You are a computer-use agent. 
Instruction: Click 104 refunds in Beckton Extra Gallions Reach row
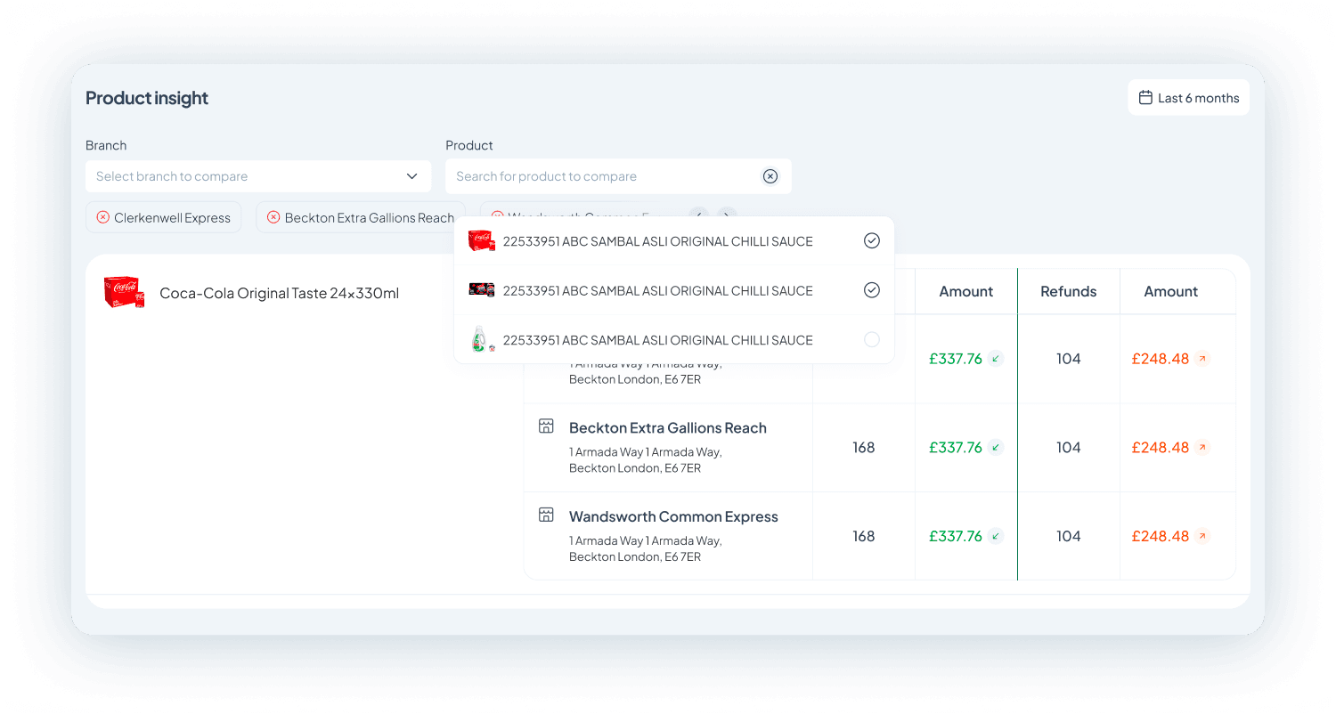(x=1069, y=448)
